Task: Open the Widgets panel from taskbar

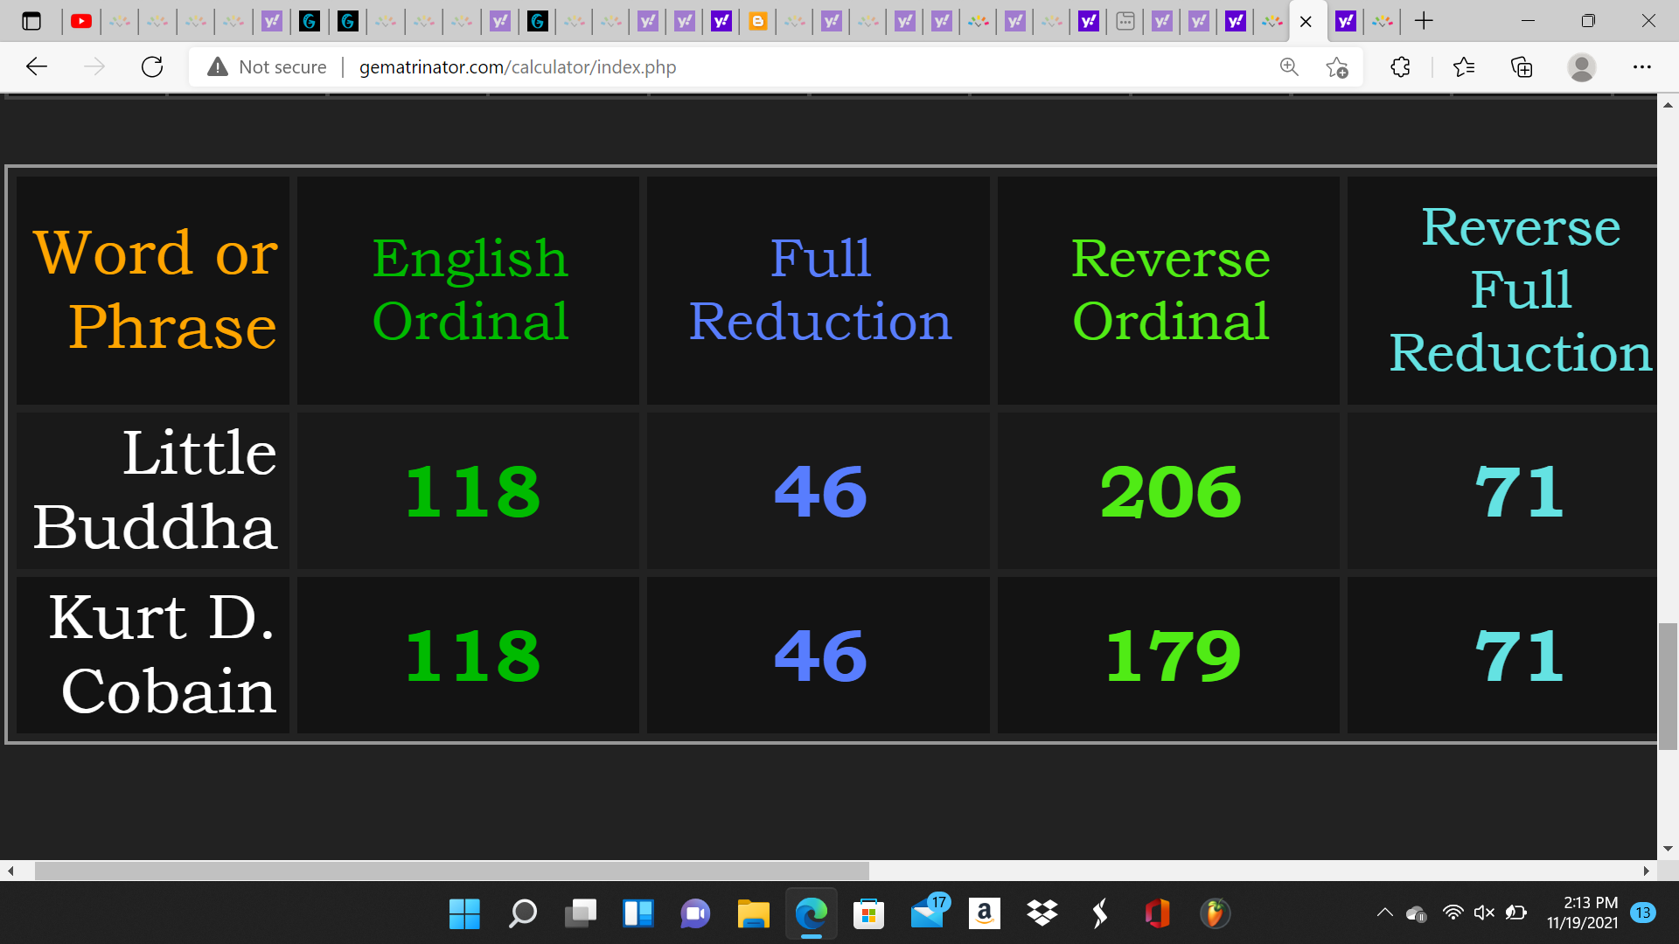Action: point(637,913)
